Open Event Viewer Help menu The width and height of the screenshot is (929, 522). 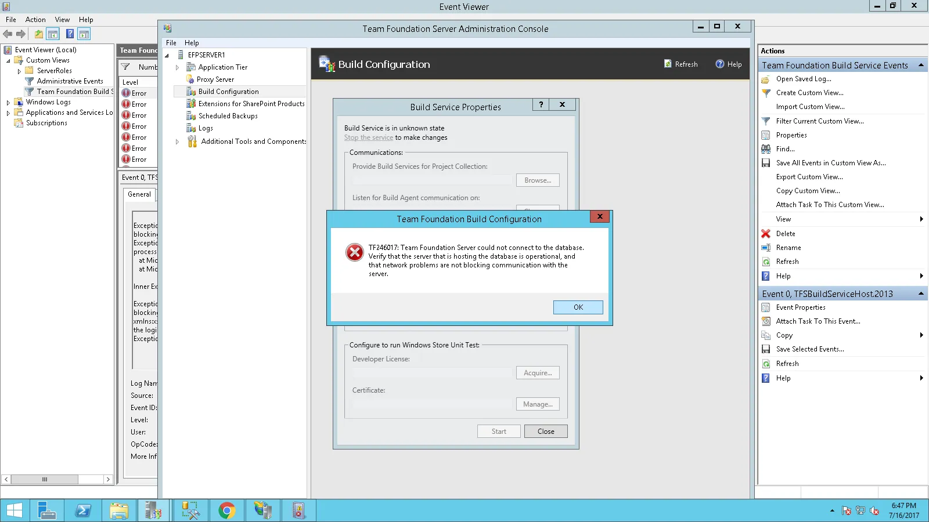coord(86,20)
